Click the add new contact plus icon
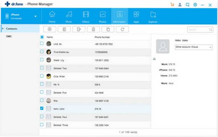Image resolution: width=218 pixels, height=137 pixels. 49,29
